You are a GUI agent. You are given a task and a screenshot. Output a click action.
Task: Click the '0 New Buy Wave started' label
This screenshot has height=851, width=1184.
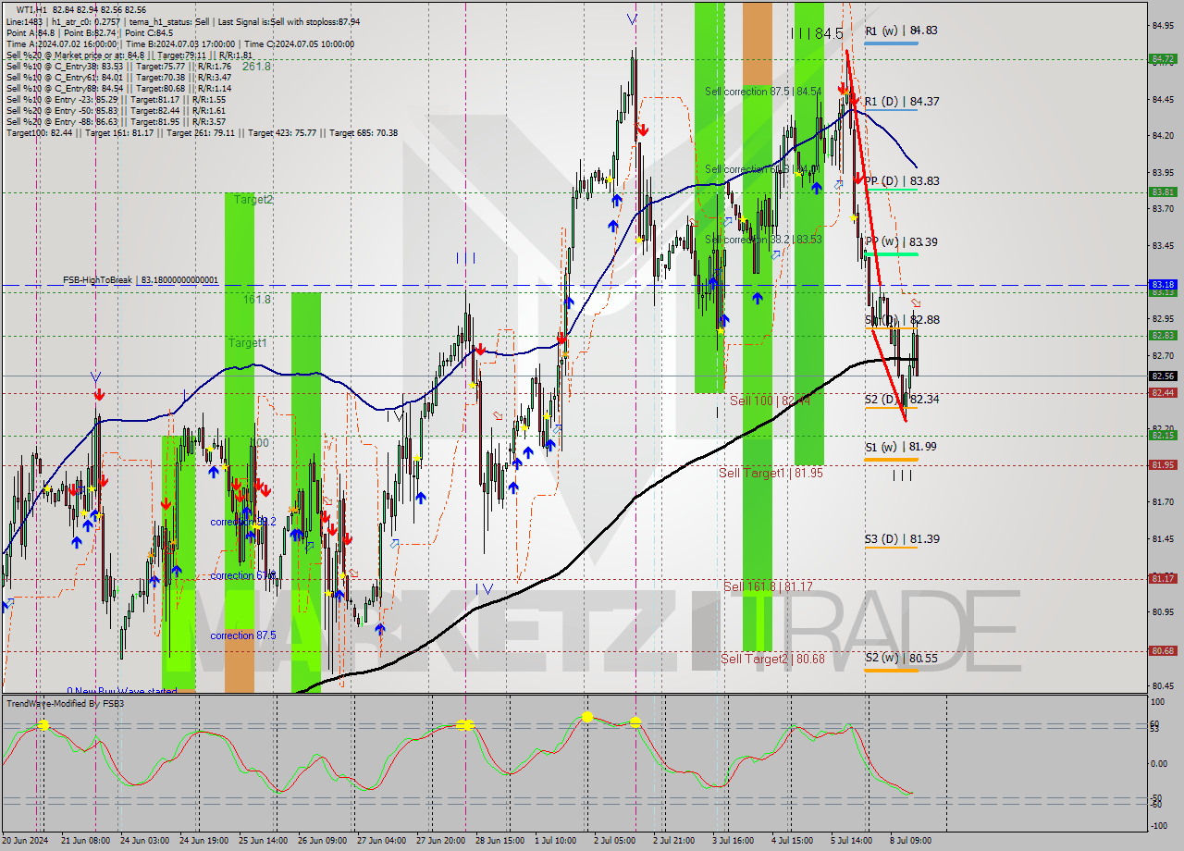pos(121,692)
